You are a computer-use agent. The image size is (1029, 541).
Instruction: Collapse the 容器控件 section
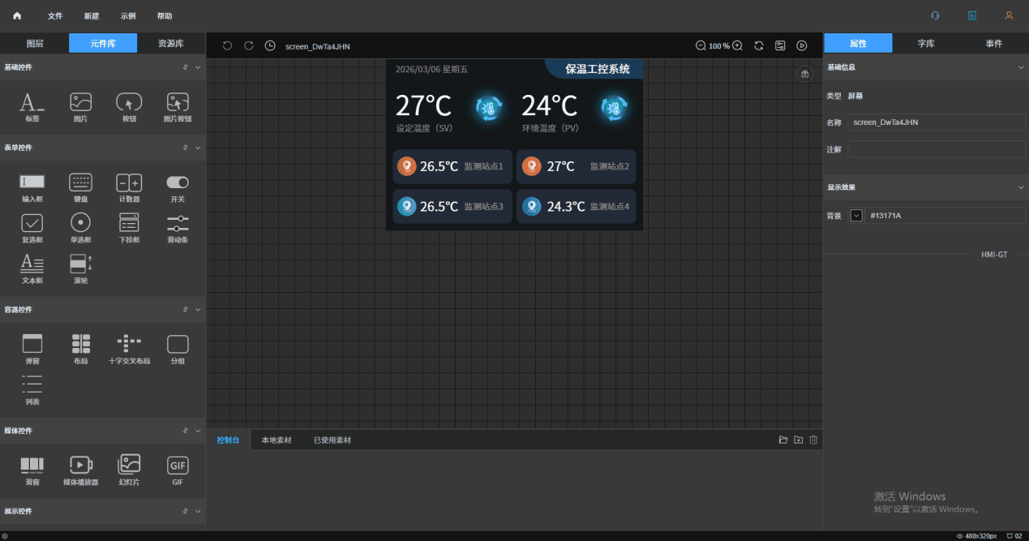(198, 309)
